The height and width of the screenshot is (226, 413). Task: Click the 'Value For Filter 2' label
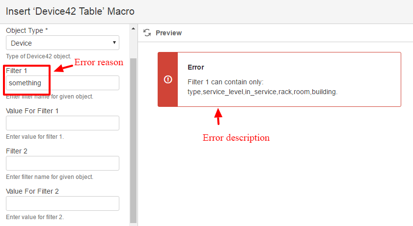tap(32, 191)
